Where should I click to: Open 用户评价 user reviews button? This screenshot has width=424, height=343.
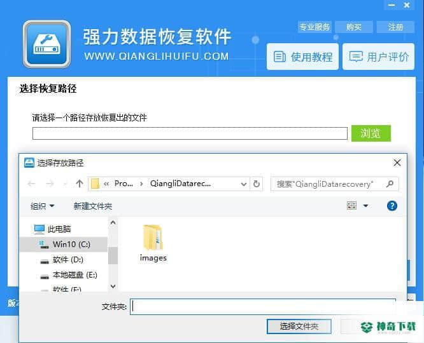(379, 57)
